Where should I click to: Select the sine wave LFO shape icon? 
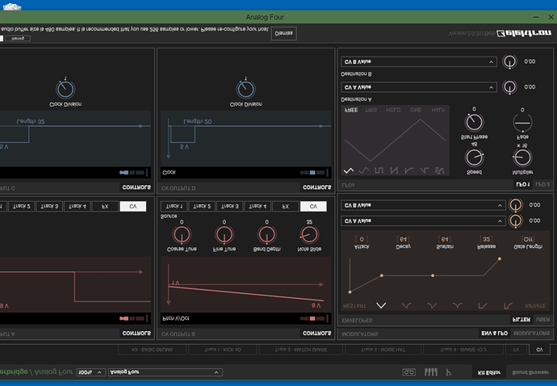(x=363, y=171)
